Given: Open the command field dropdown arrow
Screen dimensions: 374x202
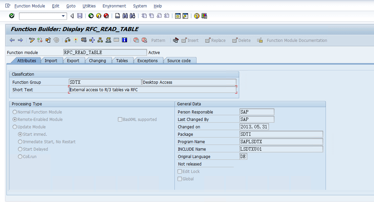Looking at the screenshot, I should (x=63, y=16).
